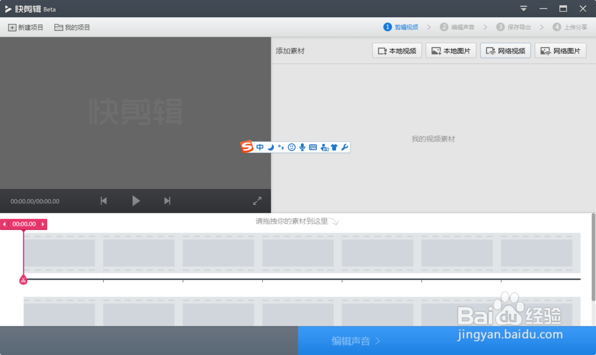
Task: Start voice input with microphone icon
Action: click(x=302, y=147)
